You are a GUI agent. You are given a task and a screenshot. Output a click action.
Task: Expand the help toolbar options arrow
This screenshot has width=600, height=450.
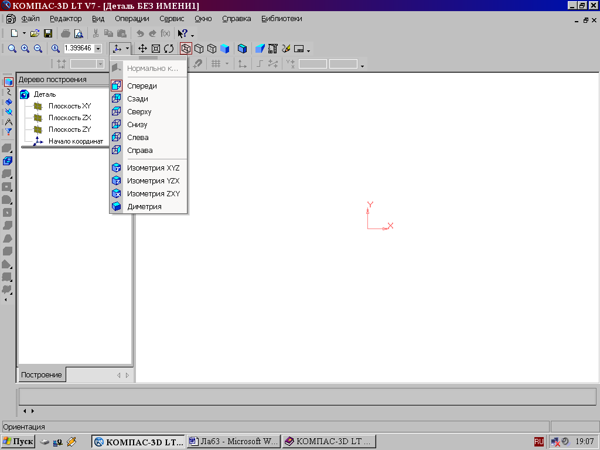point(192,36)
